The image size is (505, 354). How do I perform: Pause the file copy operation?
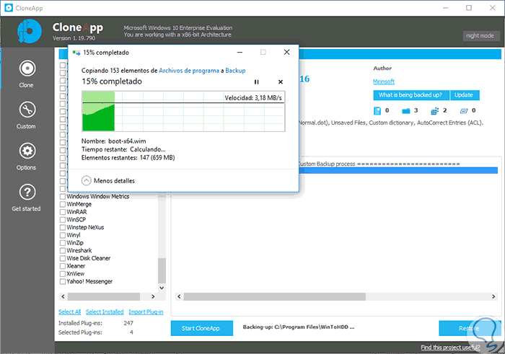click(x=256, y=82)
